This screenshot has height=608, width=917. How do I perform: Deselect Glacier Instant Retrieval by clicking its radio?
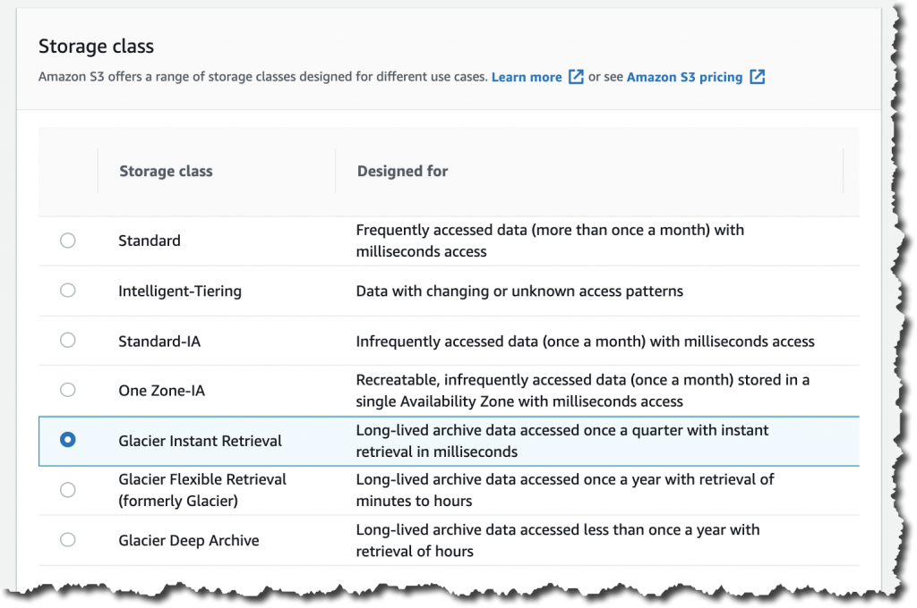tap(67, 441)
